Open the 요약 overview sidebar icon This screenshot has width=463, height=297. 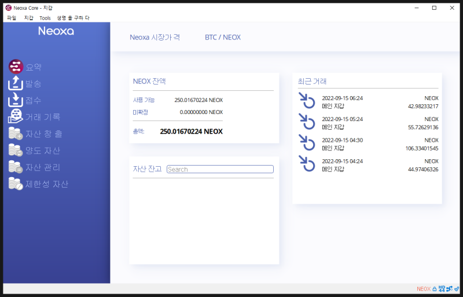pos(16,67)
